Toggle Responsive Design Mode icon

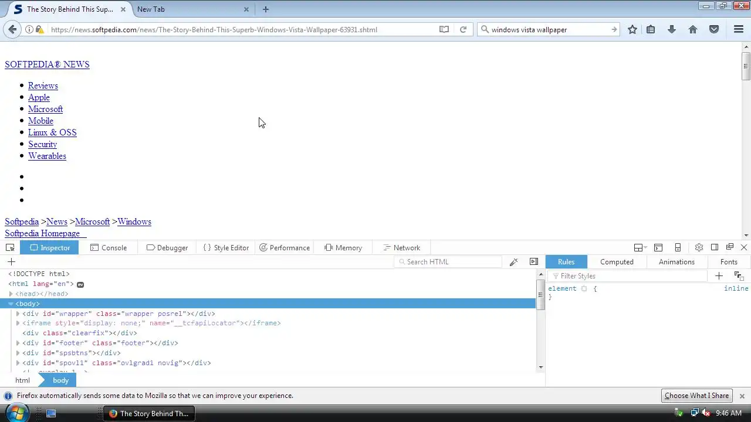(x=678, y=247)
